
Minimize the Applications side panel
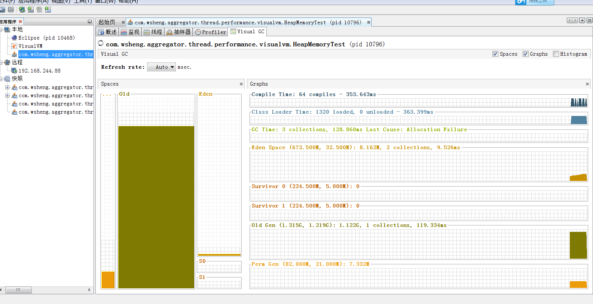point(90,22)
